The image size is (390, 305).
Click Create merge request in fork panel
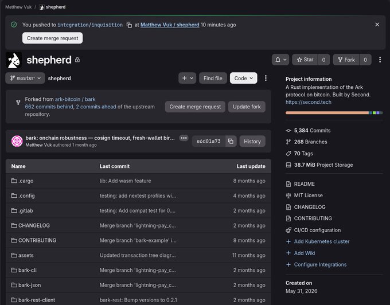[x=195, y=107]
